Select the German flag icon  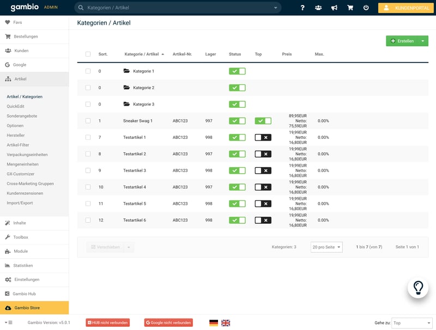point(214,323)
